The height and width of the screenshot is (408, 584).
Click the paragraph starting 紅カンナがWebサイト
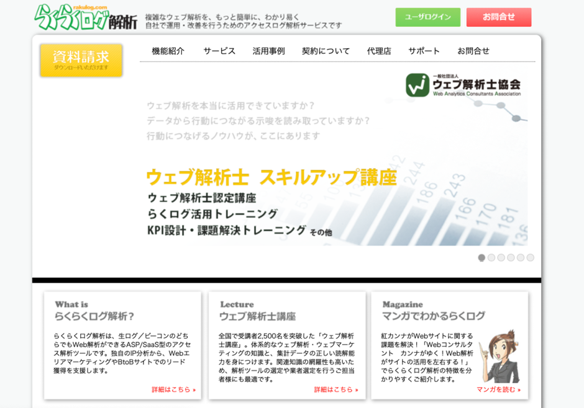pyautogui.click(x=427, y=357)
